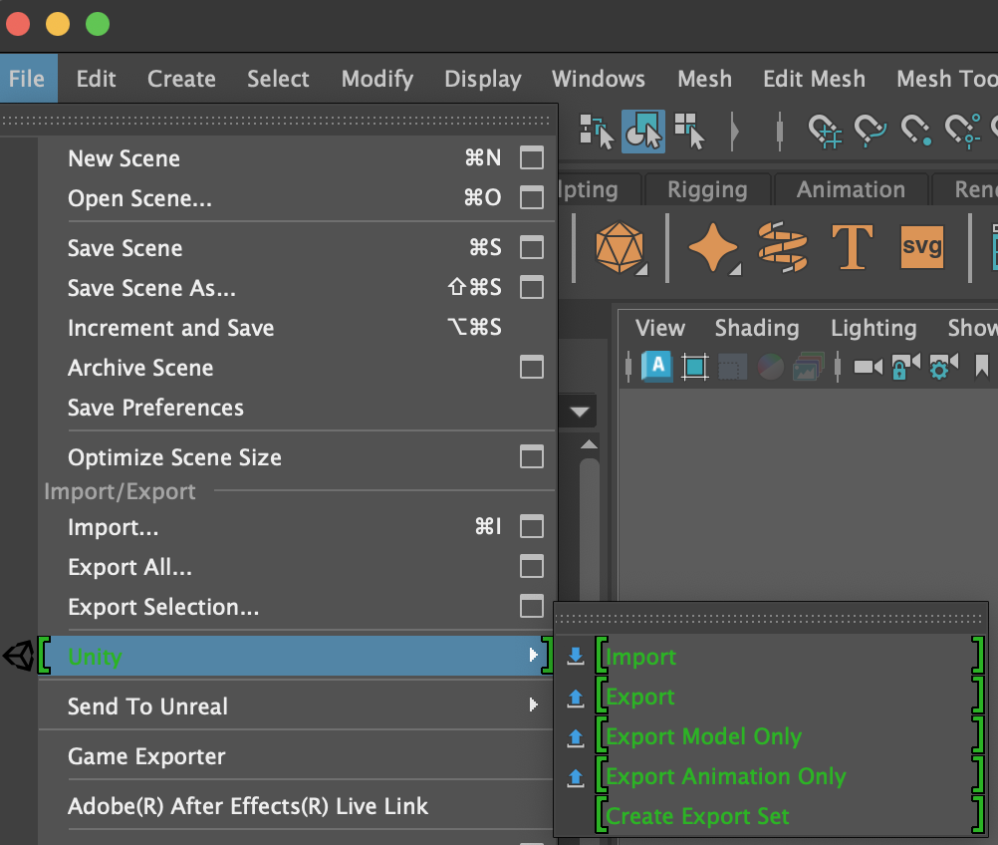998x845 pixels.
Task: Open the Shading menu in the viewport
Action: point(757,328)
